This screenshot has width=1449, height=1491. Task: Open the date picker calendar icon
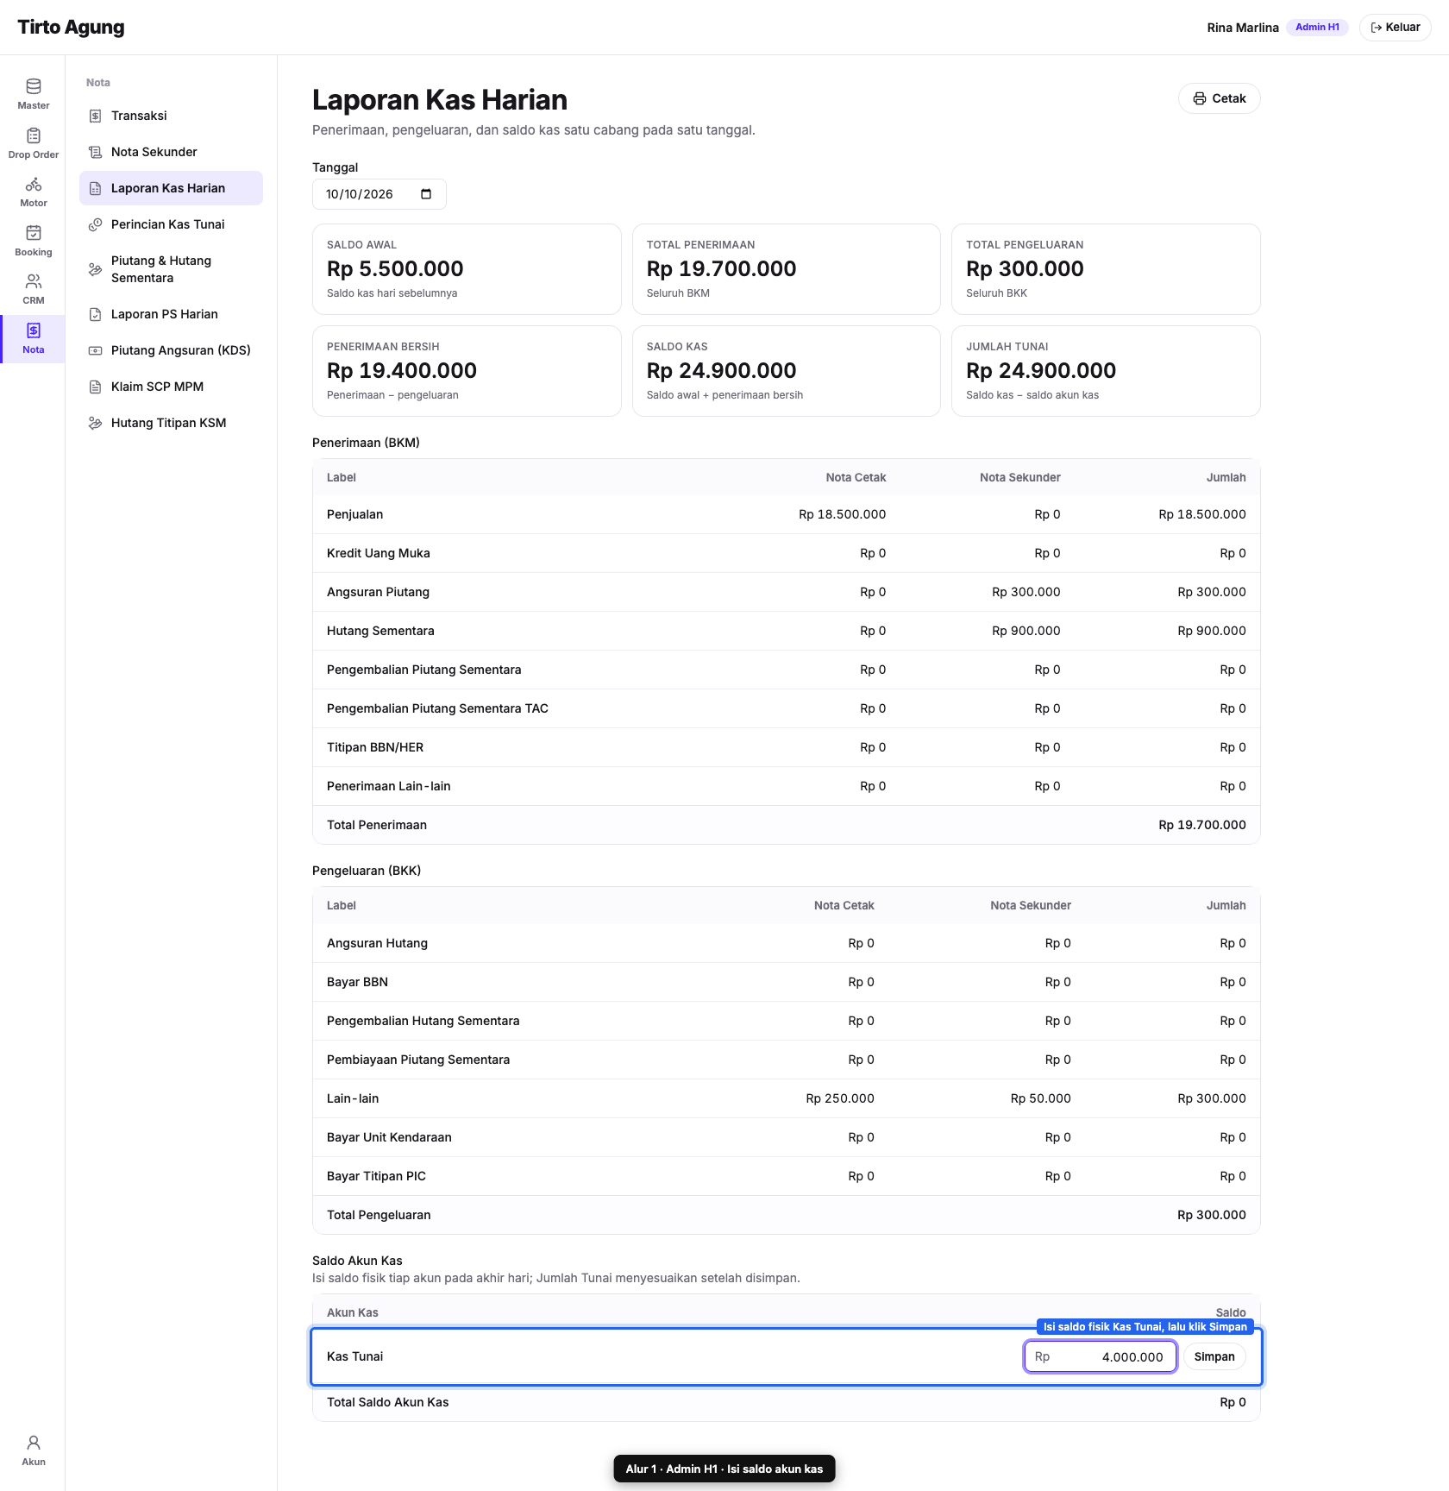426,194
